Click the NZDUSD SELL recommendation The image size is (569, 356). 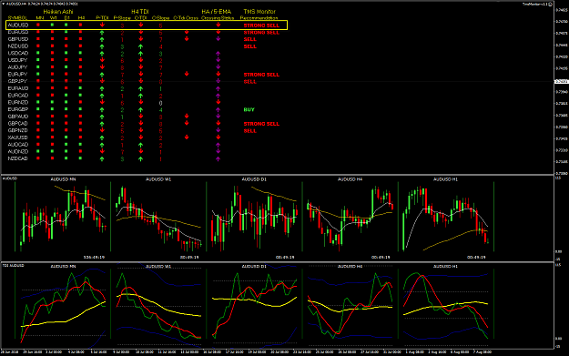[x=250, y=46]
